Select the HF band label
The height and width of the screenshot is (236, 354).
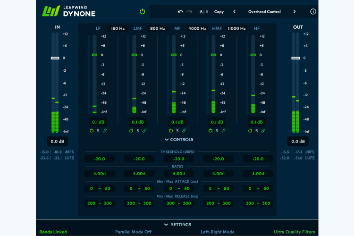256,28
